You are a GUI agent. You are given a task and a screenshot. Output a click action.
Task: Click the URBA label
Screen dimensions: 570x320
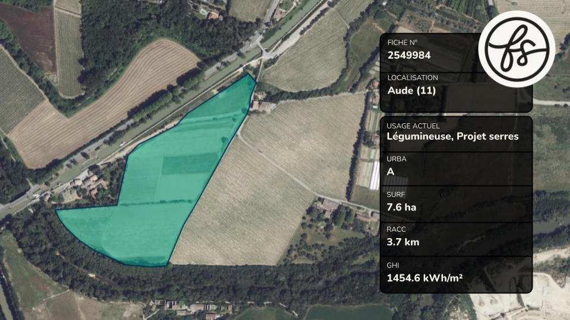click(396, 159)
